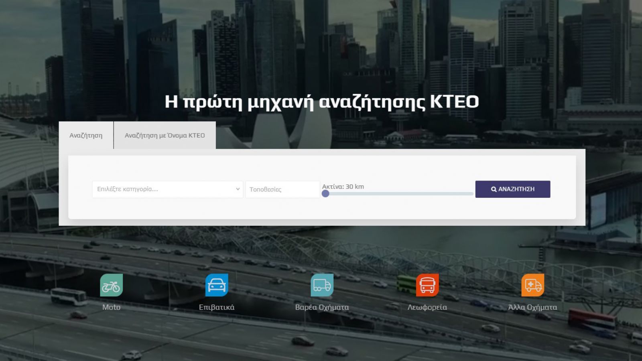Screen dimensions: 642x361
Task: Click the handlebar motorcycle symbol above Moto label
Action: point(112,285)
